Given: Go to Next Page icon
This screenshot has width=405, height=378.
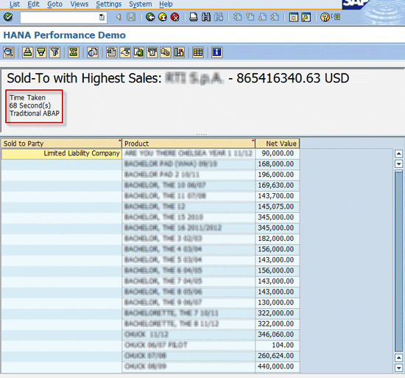Looking at the screenshot, I should coord(262,17).
